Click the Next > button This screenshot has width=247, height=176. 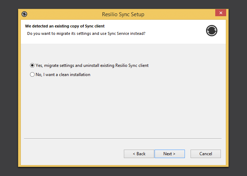(x=170, y=154)
